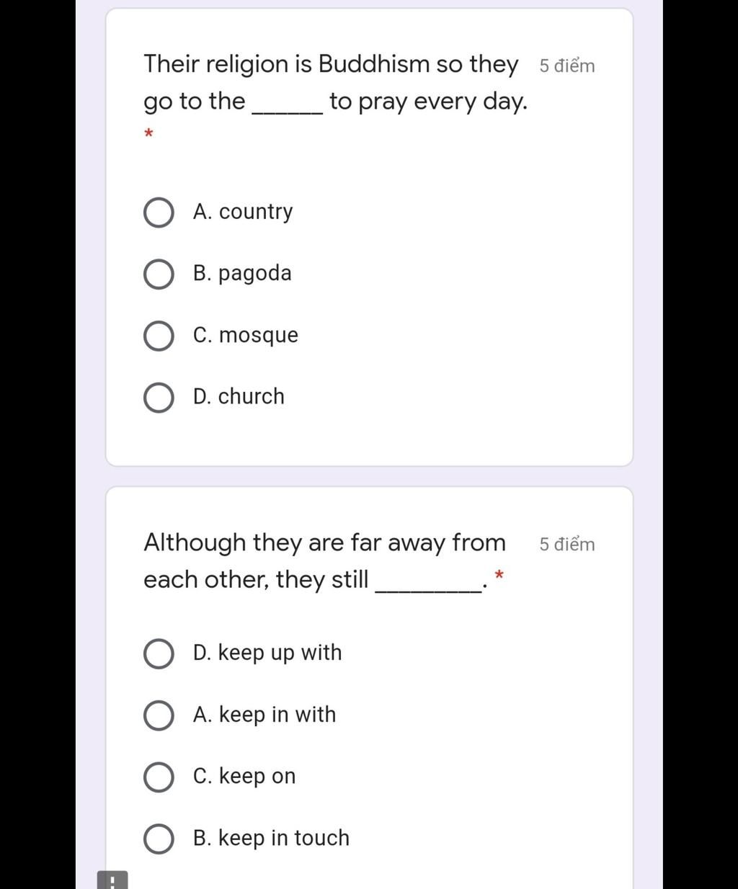The width and height of the screenshot is (738, 889).
Task: Mark D. church radio option
Action: [159, 398]
